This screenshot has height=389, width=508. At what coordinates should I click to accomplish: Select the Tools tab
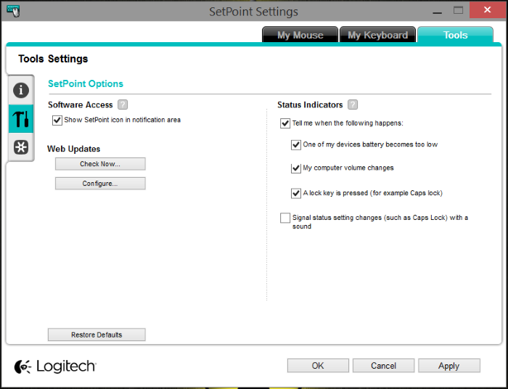tap(455, 35)
